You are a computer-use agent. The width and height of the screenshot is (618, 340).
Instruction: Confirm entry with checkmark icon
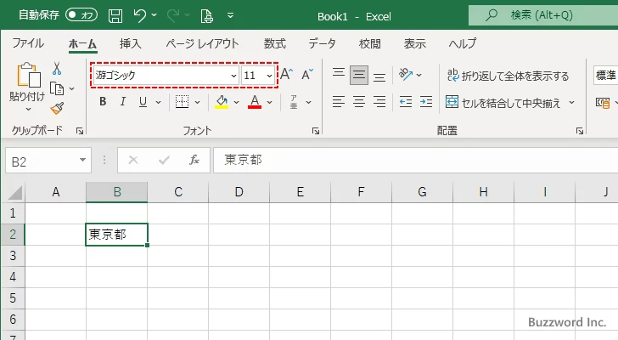pyautogui.click(x=164, y=160)
